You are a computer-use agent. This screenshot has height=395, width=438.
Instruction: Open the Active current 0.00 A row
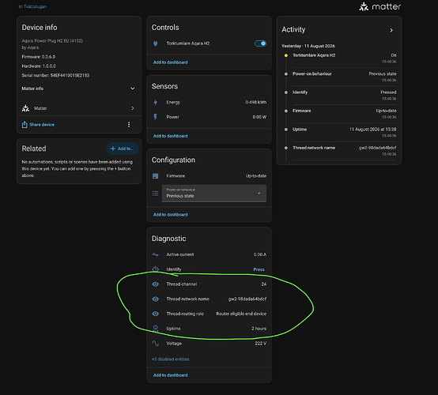[x=209, y=254]
